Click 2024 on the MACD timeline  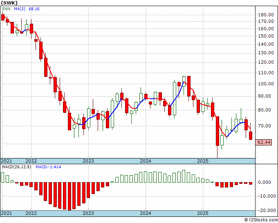(x=146, y=213)
